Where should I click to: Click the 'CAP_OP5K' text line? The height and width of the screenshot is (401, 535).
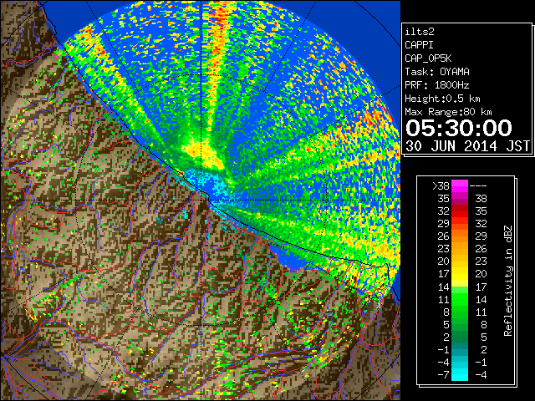[428, 58]
